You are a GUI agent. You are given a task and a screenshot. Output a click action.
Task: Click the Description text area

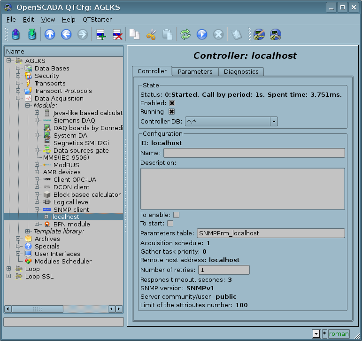click(243, 189)
